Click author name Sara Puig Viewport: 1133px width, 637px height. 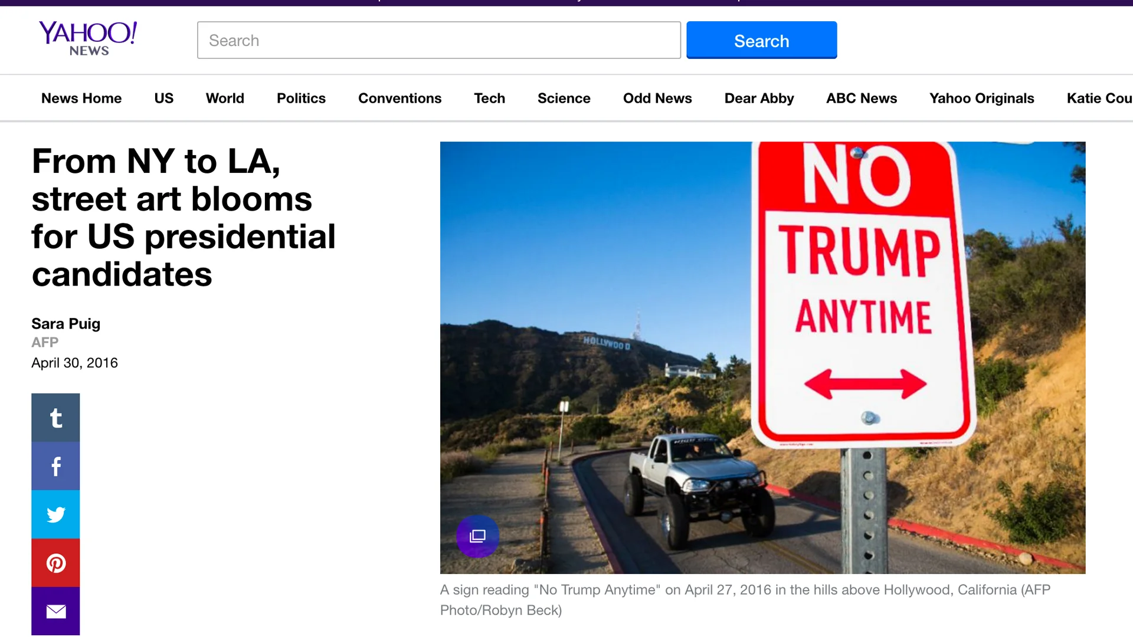point(66,323)
